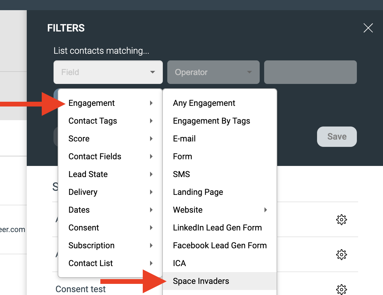Choose Facebook Lead Gen Form option
The height and width of the screenshot is (295, 383).
[220, 245]
